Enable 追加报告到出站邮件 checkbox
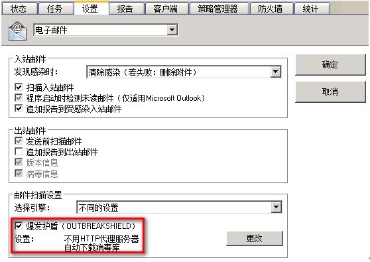This screenshot has height=262, width=370. point(19,151)
